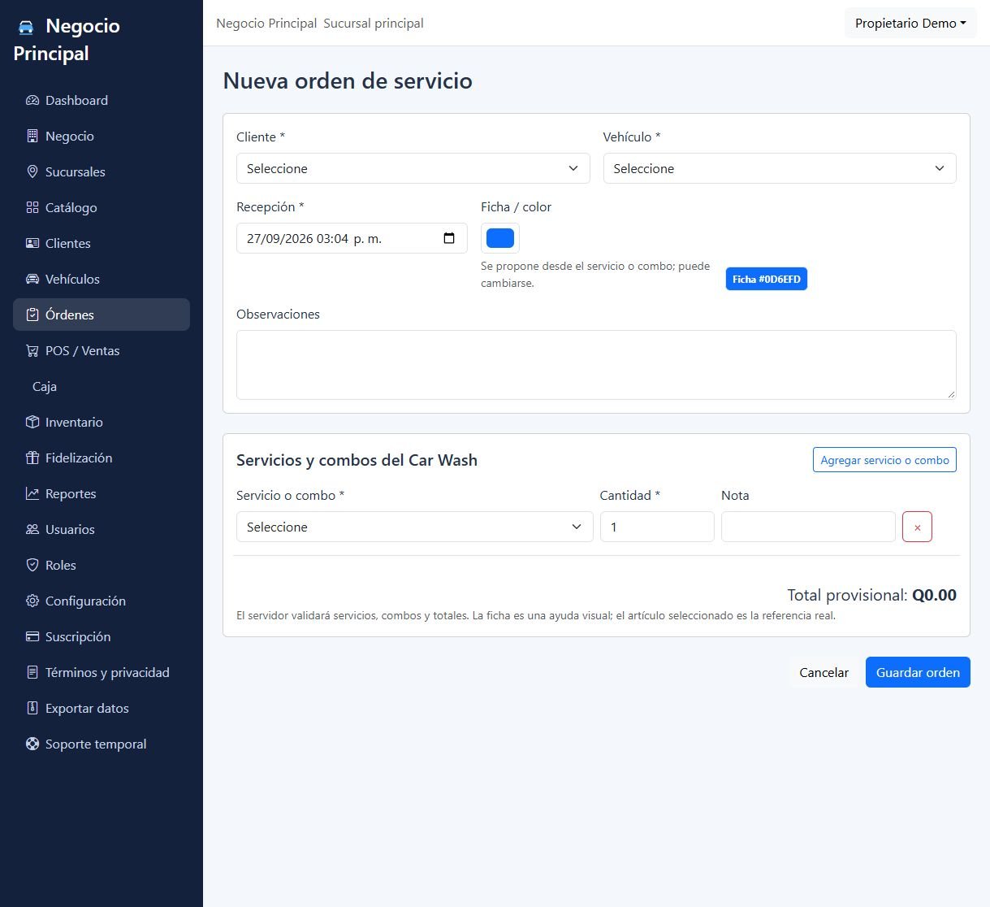990x907 pixels.
Task: Click the Negocio building icon
Action: tap(32, 137)
